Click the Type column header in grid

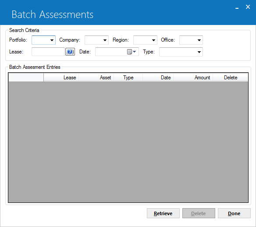128,78
